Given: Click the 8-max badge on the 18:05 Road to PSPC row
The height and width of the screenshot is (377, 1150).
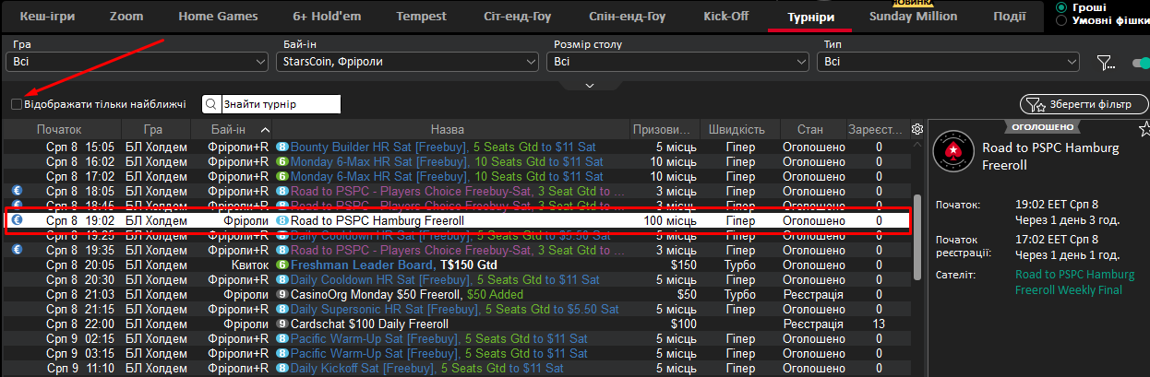Looking at the screenshot, I should point(282,191).
